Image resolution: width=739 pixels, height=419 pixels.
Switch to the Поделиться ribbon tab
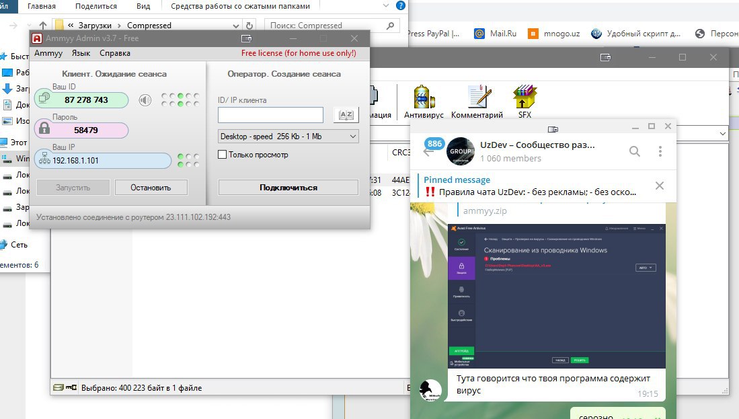(x=96, y=6)
